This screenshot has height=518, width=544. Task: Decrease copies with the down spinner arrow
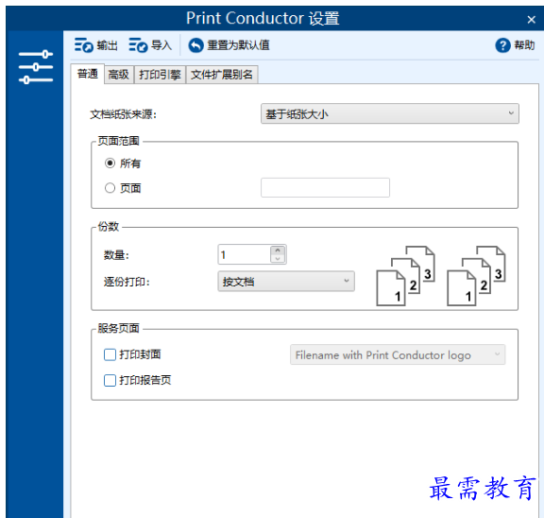(278, 259)
